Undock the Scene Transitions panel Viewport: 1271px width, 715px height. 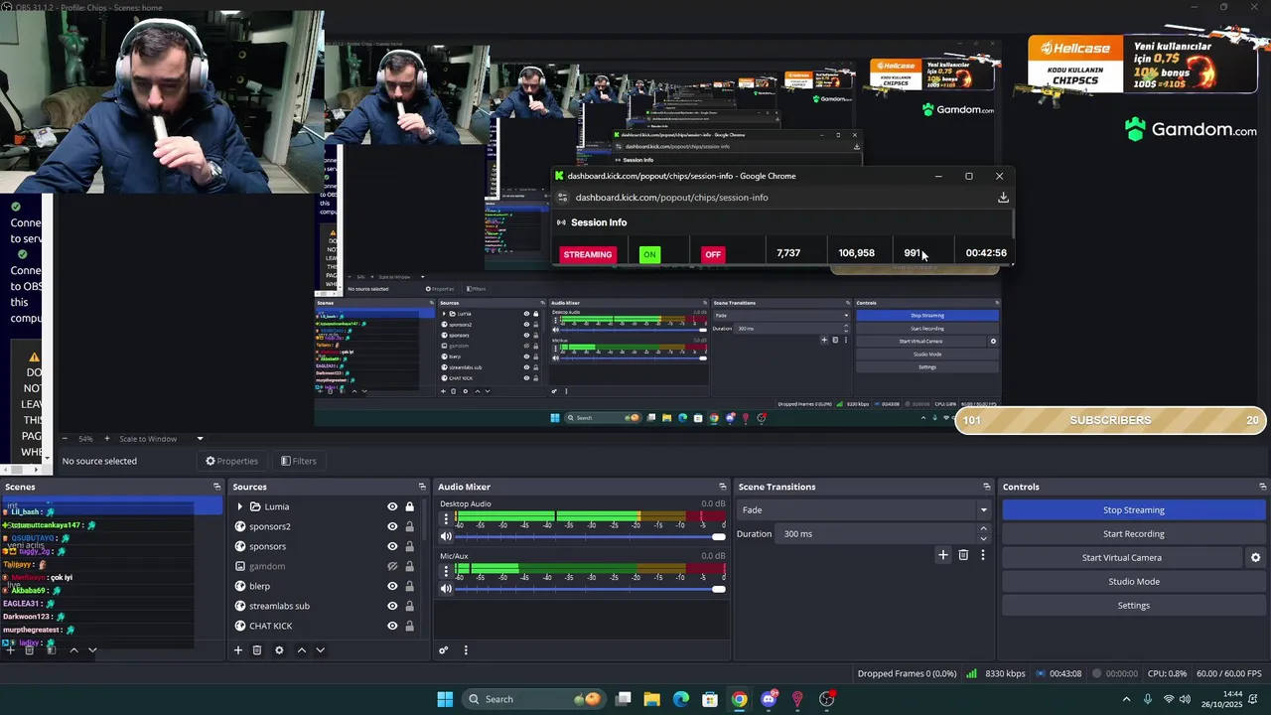[x=986, y=487]
